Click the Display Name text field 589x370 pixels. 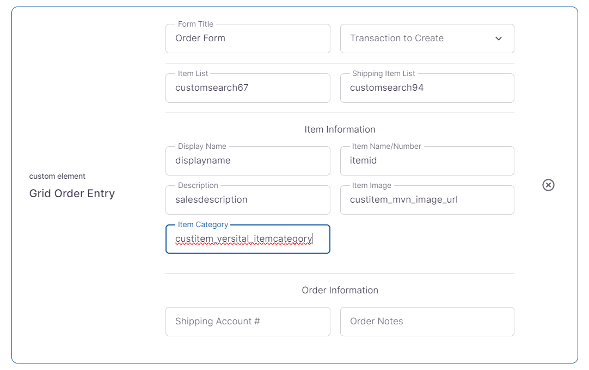[x=248, y=161]
